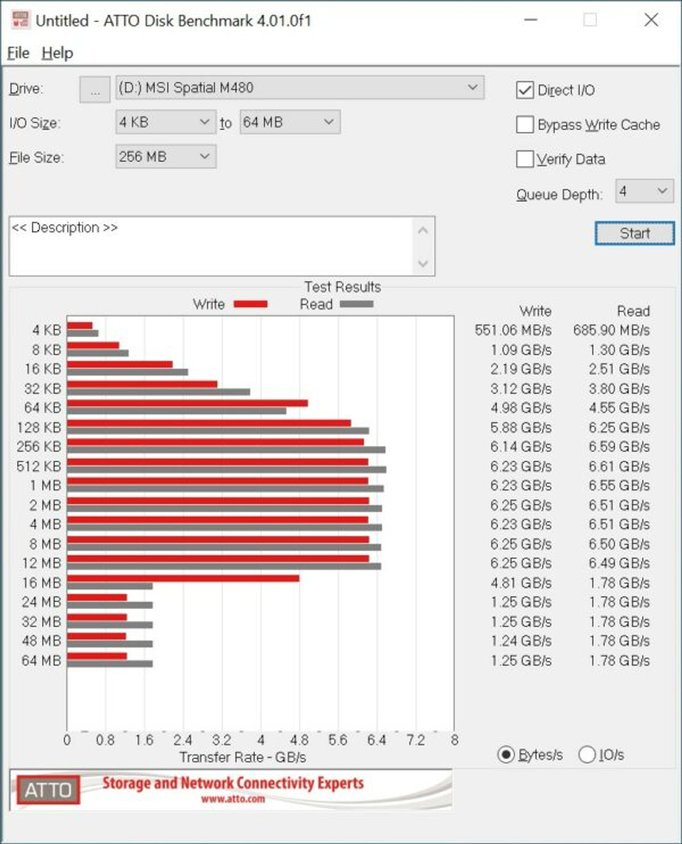Select the IO/s radio button
This screenshot has height=844, width=682.
pos(587,755)
